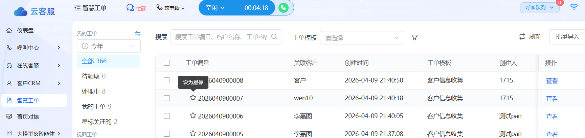The height and width of the screenshot is (138, 585).
Task: Open the 今年 time range dropdown
Action: [109, 46]
